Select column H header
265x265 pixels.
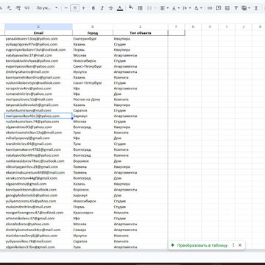point(210,26)
